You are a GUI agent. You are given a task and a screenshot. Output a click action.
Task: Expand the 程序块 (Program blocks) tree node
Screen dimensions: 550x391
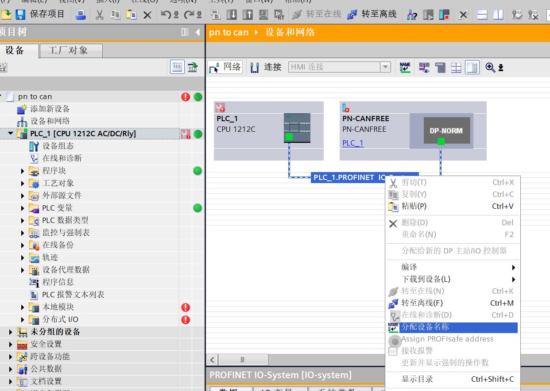click(23, 171)
